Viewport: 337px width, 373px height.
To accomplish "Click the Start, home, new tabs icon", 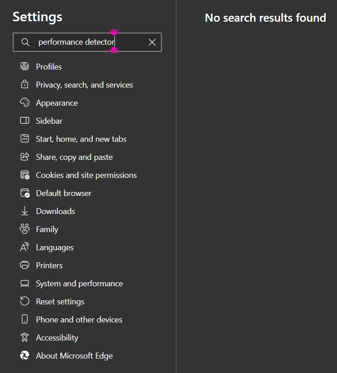I will (24, 139).
